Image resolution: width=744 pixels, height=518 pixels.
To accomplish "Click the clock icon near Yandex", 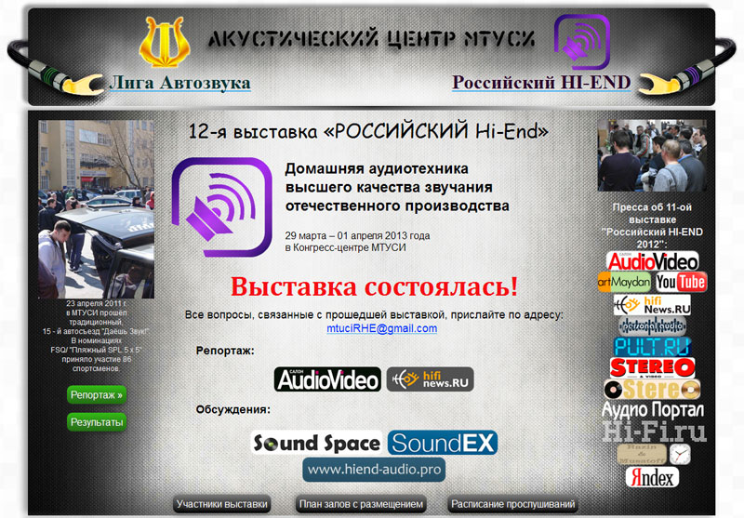I will tap(680, 455).
